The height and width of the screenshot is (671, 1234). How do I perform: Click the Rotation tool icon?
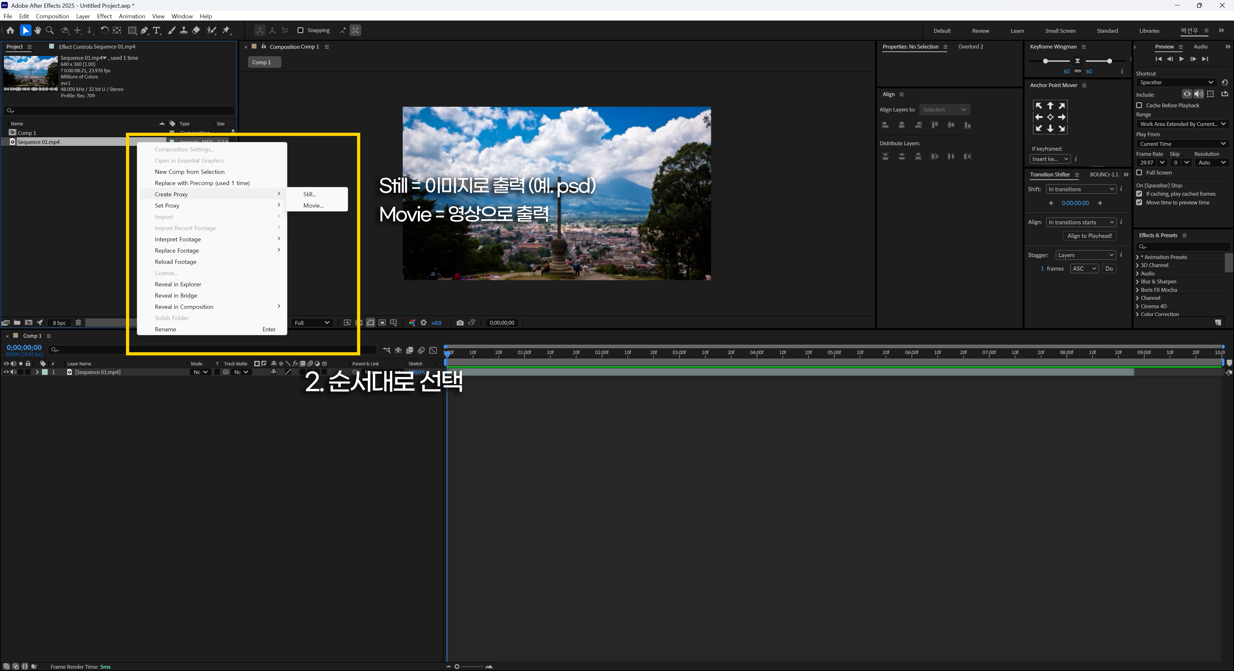[x=104, y=31]
